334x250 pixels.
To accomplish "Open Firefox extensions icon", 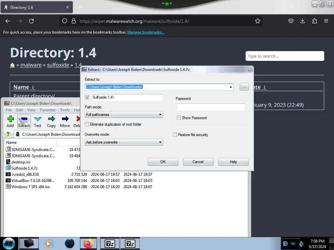I will pyautogui.click(x=314, y=21).
